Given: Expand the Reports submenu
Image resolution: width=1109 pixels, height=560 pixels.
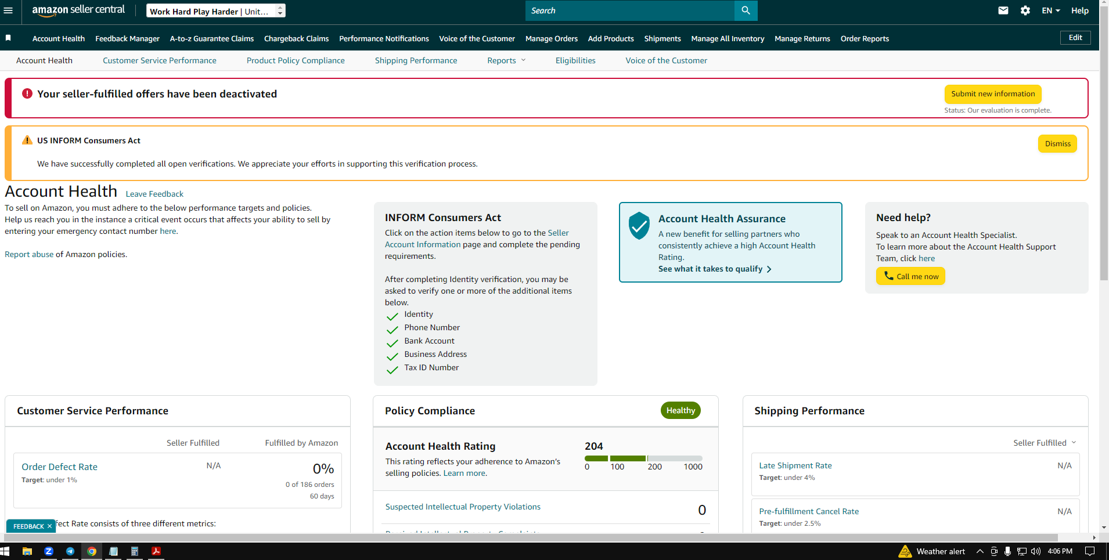Looking at the screenshot, I should (506, 60).
